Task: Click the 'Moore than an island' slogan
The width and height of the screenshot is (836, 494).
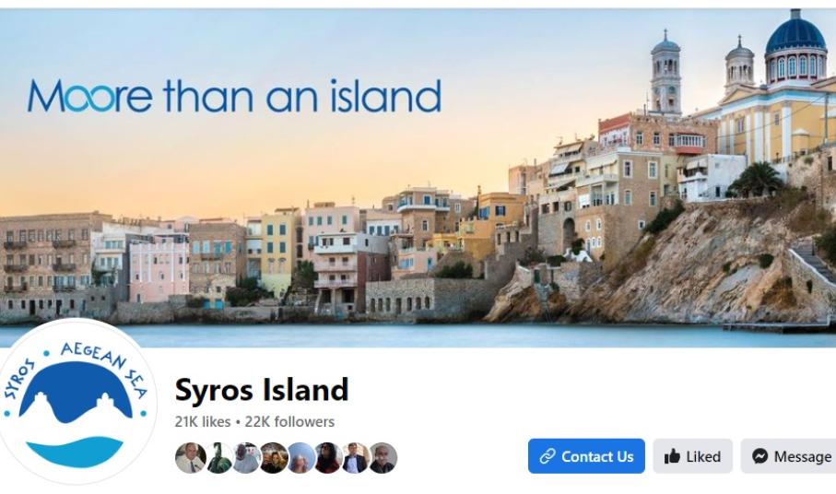Action: coord(234,96)
